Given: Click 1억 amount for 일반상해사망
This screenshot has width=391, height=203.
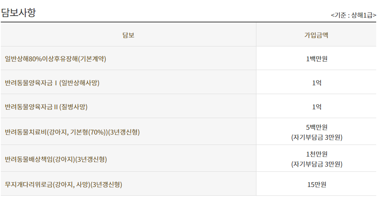Looking at the screenshot, I should pyautogui.click(x=317, y=83).
